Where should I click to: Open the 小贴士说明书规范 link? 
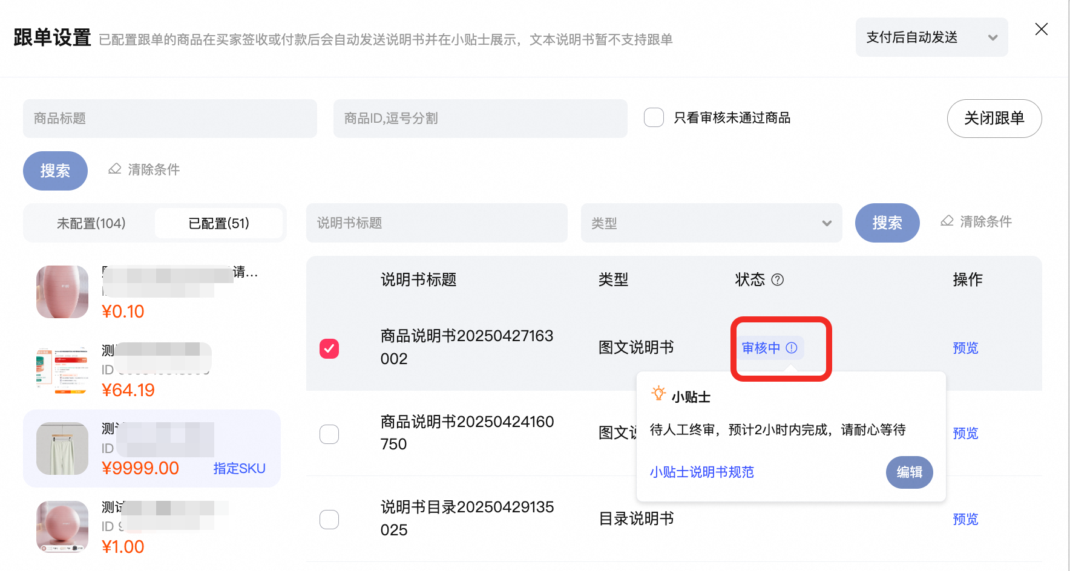click(x=702, y=472)
